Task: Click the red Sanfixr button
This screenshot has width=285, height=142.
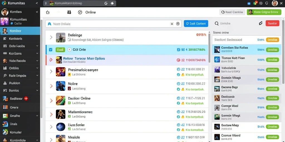Action: [272, 23]
